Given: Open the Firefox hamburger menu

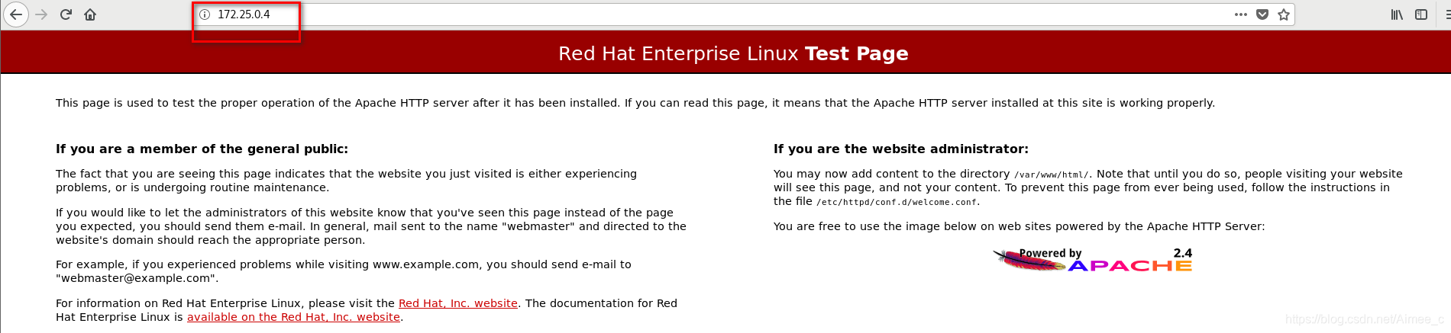Looking at the screenshot, I should click(x=1446, y=14).
